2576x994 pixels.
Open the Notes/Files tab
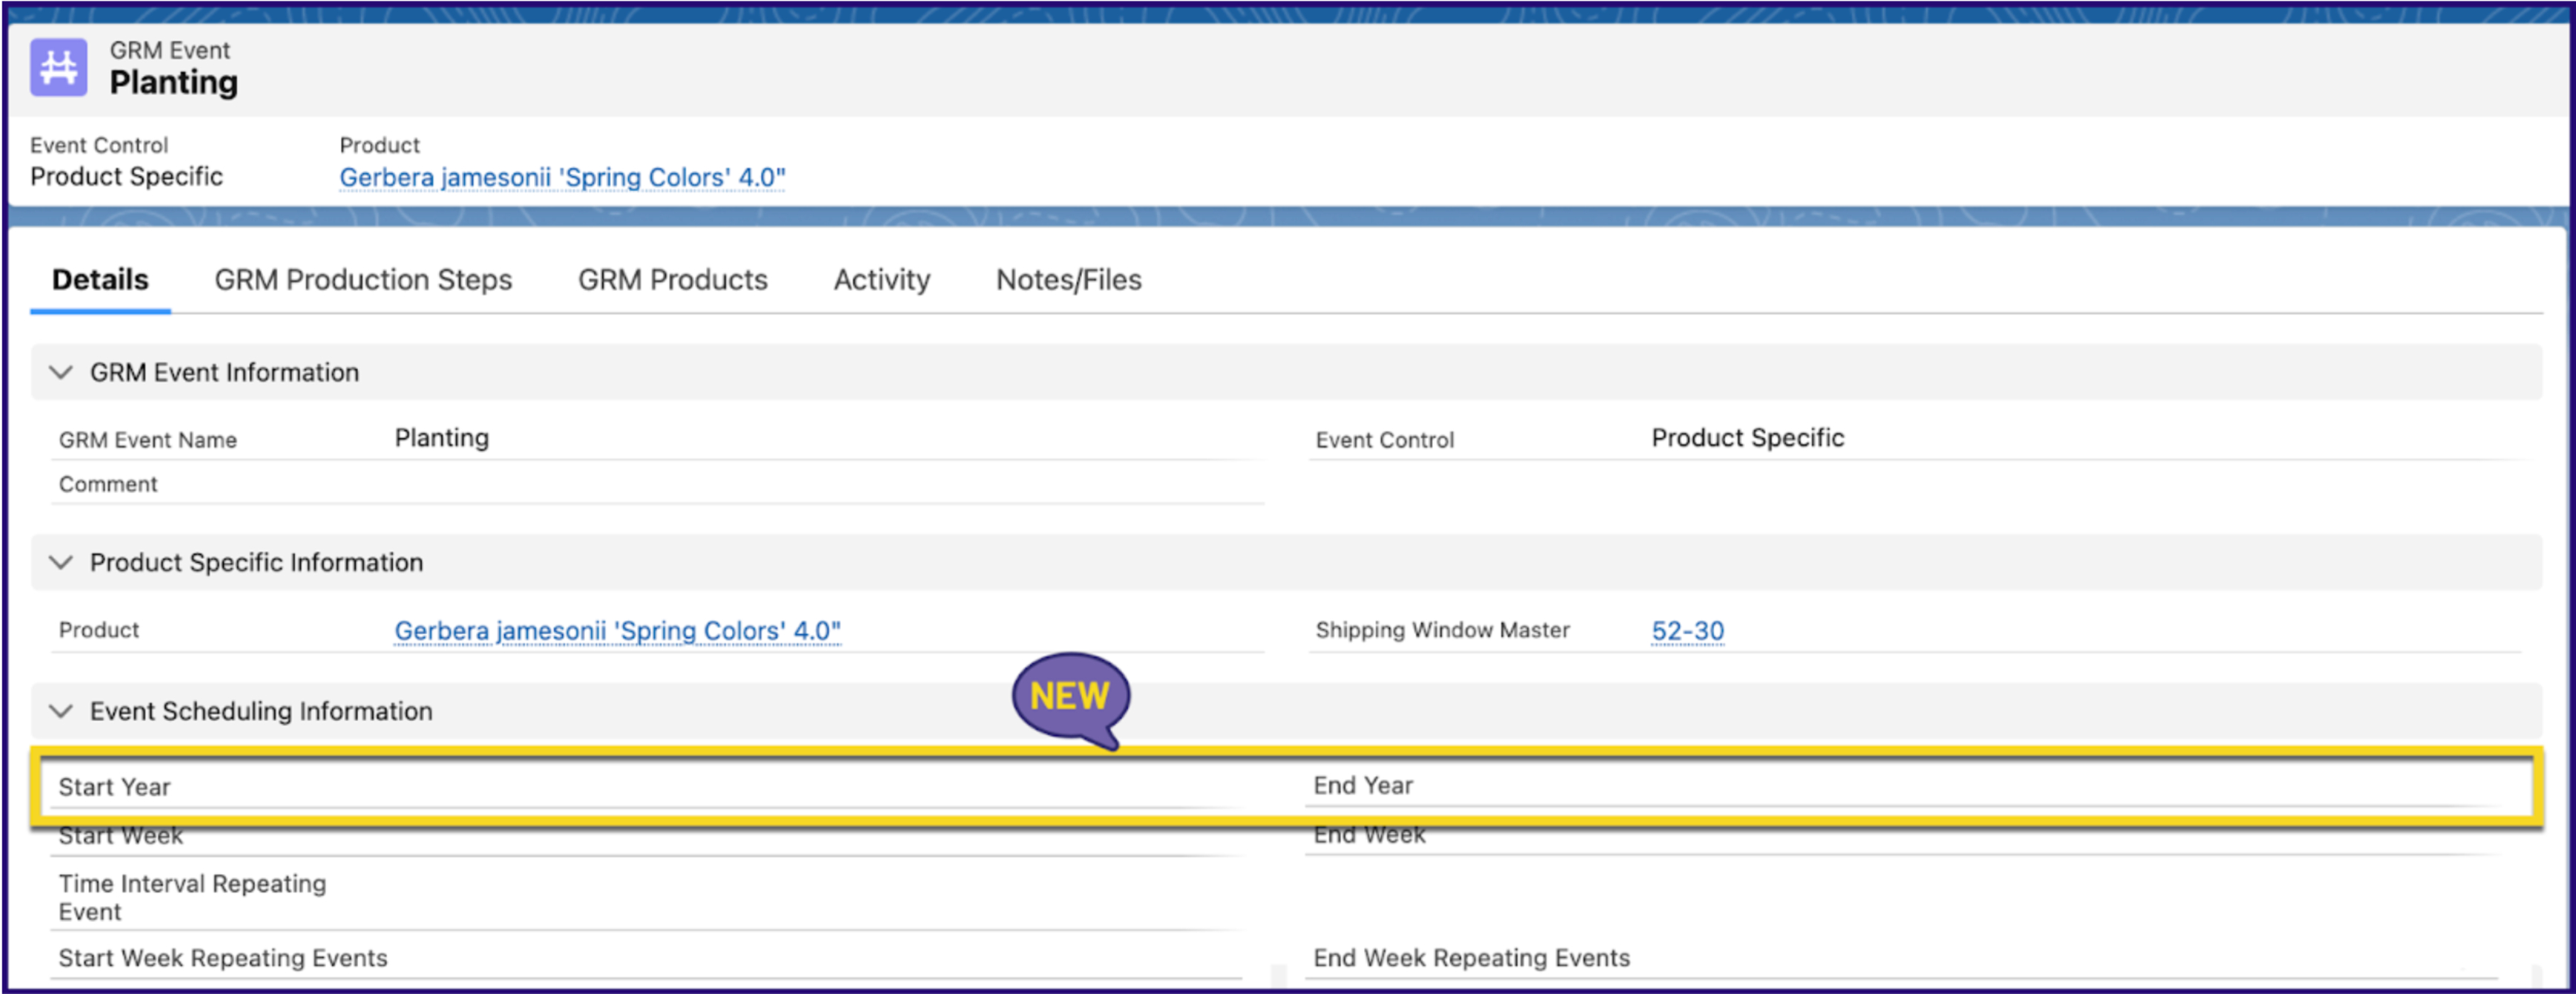tap(1068, 280)
